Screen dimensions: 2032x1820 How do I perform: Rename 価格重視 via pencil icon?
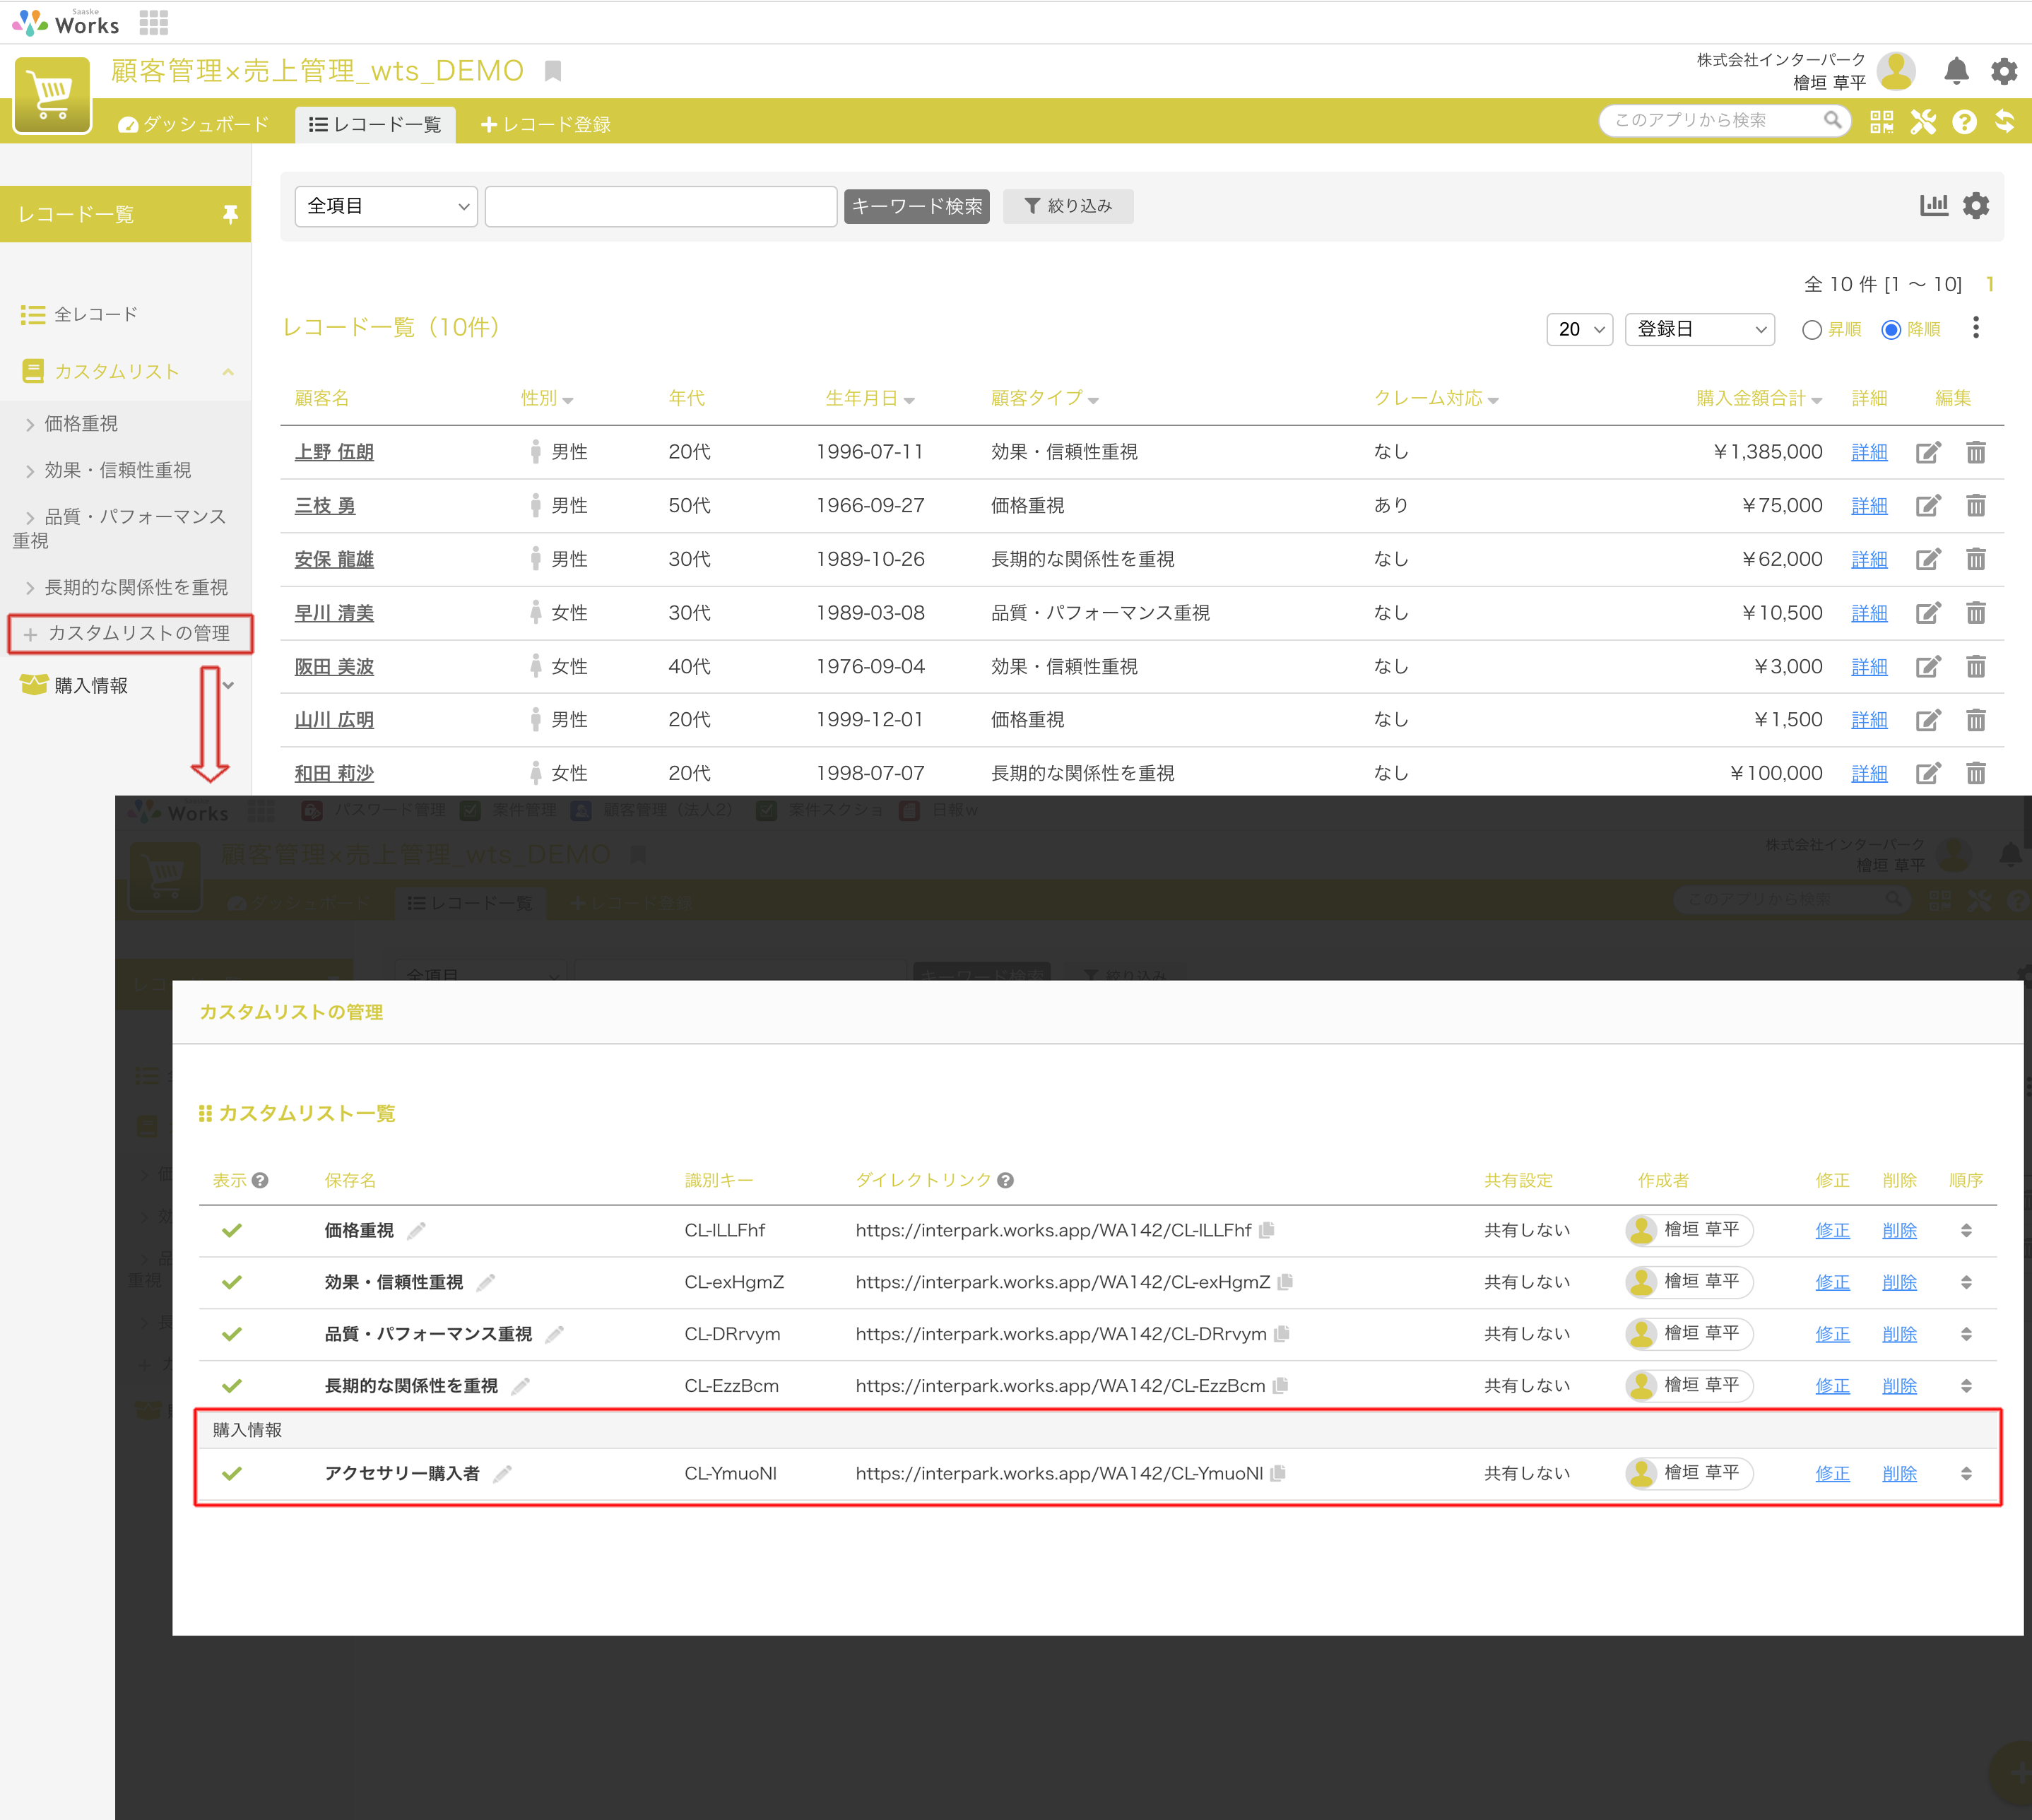(x=417, y=1230)
